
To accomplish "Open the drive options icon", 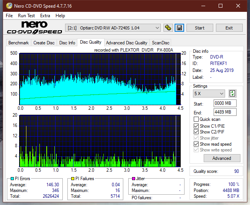I will pos(168,28).
